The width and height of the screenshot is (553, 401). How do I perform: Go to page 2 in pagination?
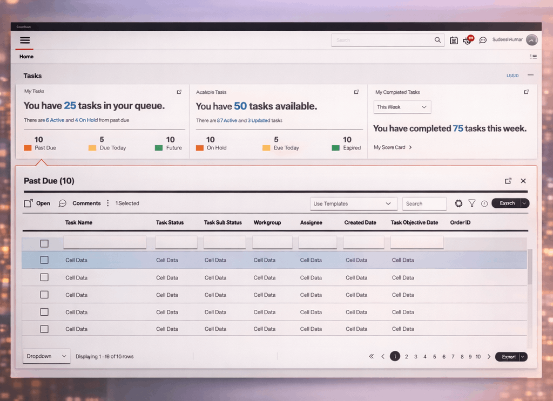click(406, 357)
